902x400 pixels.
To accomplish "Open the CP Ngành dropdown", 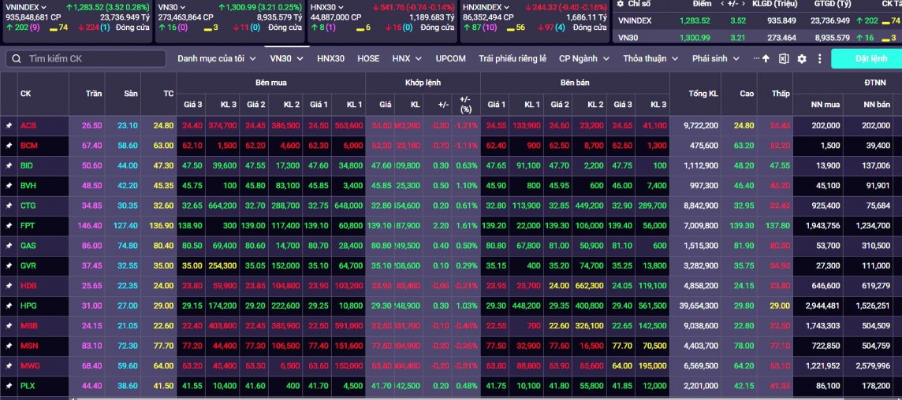I will 584,58.
